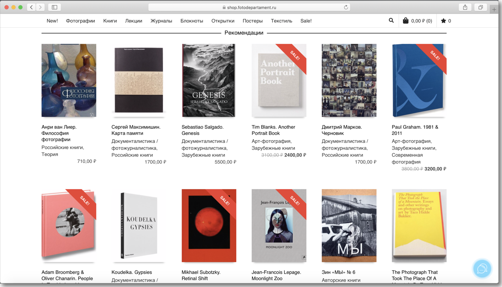Open the Журналы category
Image resolution: width=502 pixels, height=287 pixels.
click(x=161, y=21)
